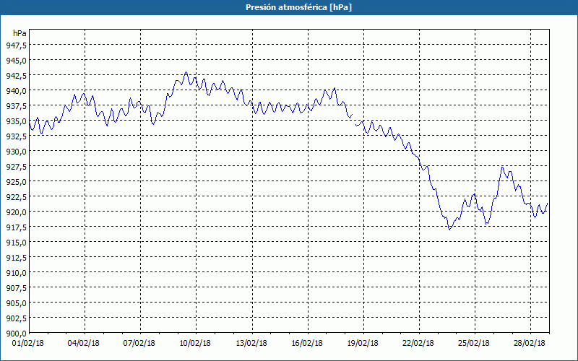Select the 947,5 y-axis value
The height and width of the screenshot is (361, 578).
tap(16, 45)
